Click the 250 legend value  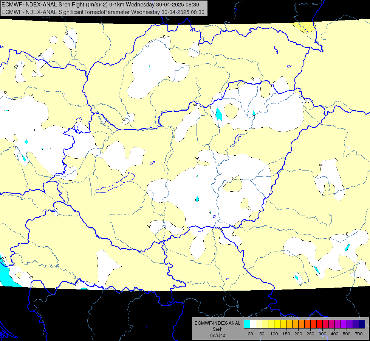pyautogui.click(x=310, y=334)
